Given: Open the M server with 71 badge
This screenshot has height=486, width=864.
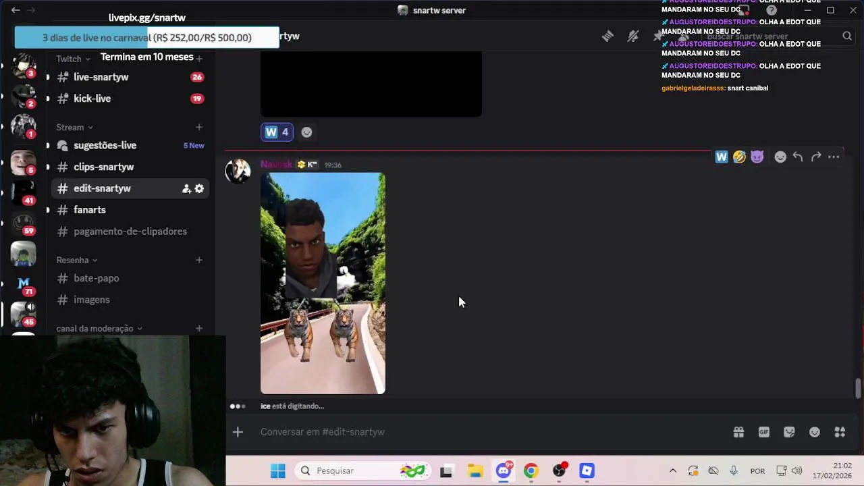Looking at the screenshot, I should [23, 284].
